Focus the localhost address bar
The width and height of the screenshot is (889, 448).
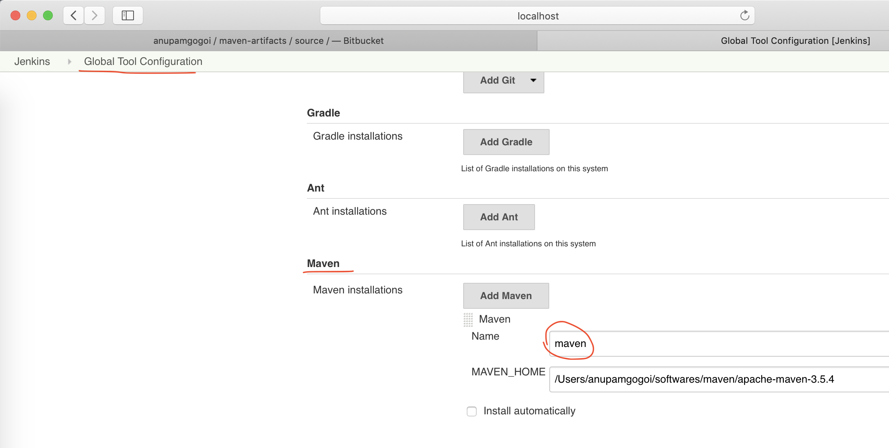tap(537, 16)
